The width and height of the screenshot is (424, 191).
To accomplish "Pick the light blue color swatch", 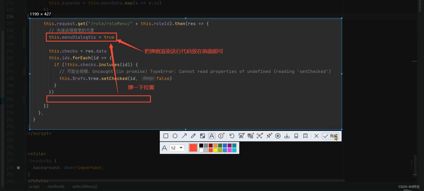I will coord(225,150).
